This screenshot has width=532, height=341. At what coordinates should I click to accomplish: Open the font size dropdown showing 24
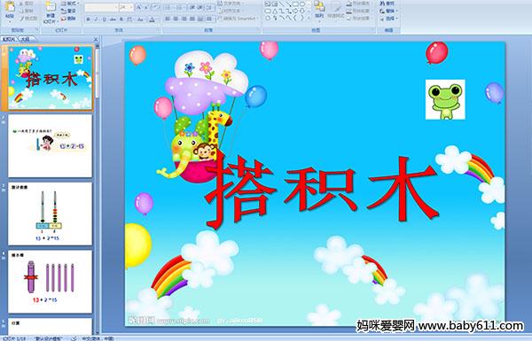pos(127,7)
